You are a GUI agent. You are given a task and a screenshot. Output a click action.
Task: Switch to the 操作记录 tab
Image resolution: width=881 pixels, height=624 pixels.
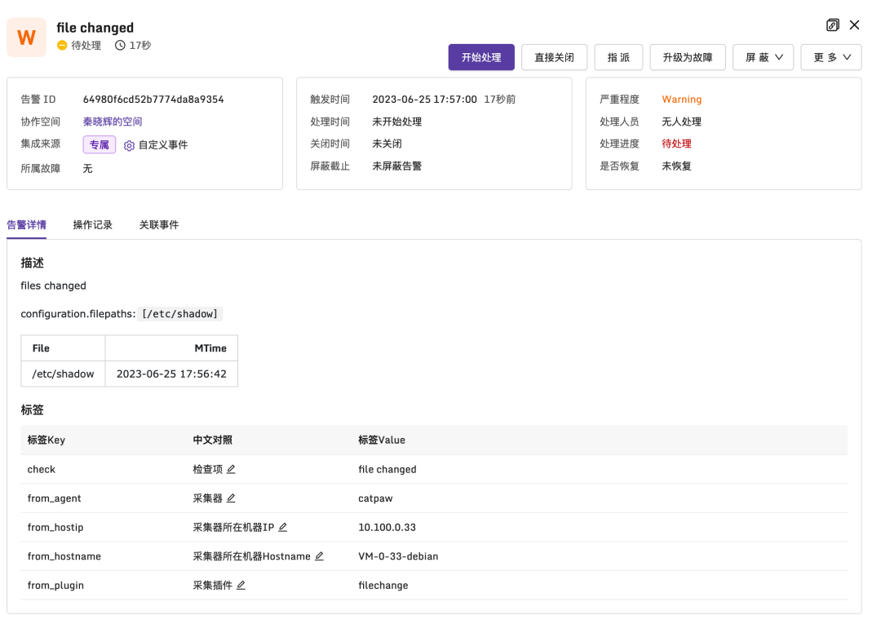[x=93, y=224]
